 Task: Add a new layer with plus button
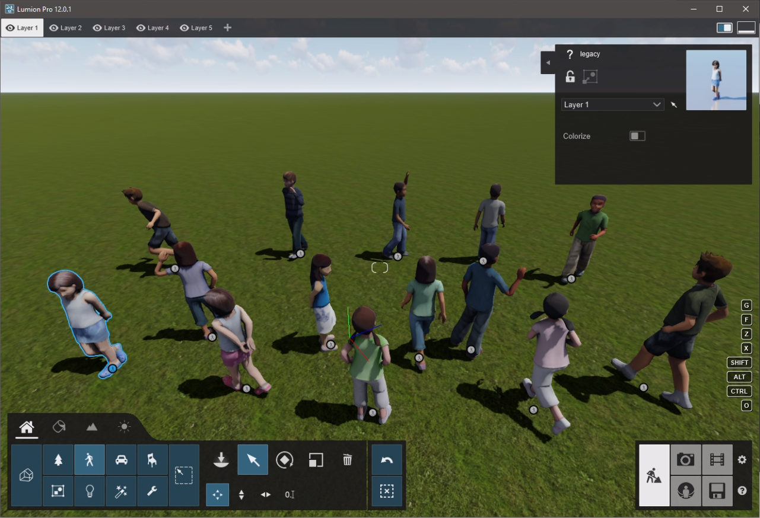227,28
